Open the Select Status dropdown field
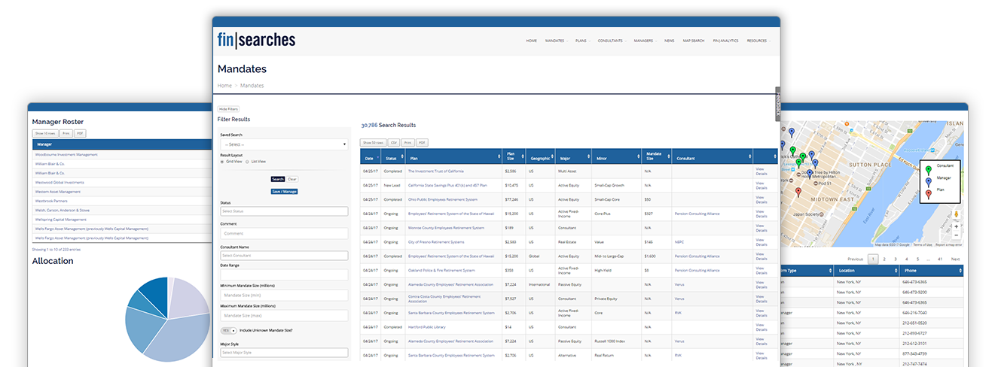This screenshot has height=367, width=998. (x=283, y=212)
